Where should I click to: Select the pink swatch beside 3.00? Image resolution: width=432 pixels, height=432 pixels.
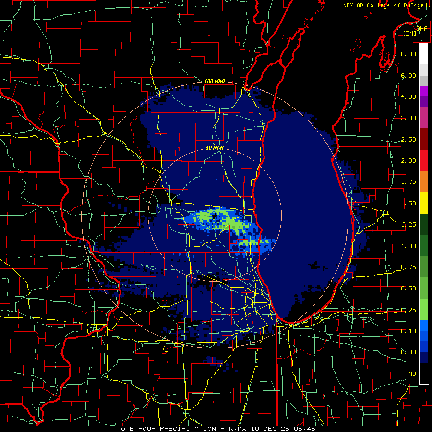click(x=424, y=118)
